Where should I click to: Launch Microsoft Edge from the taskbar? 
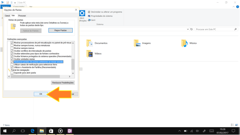click(32, 131)
